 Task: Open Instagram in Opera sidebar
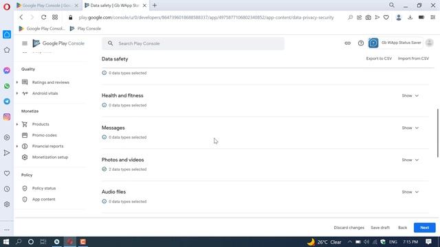click(7, 117)
